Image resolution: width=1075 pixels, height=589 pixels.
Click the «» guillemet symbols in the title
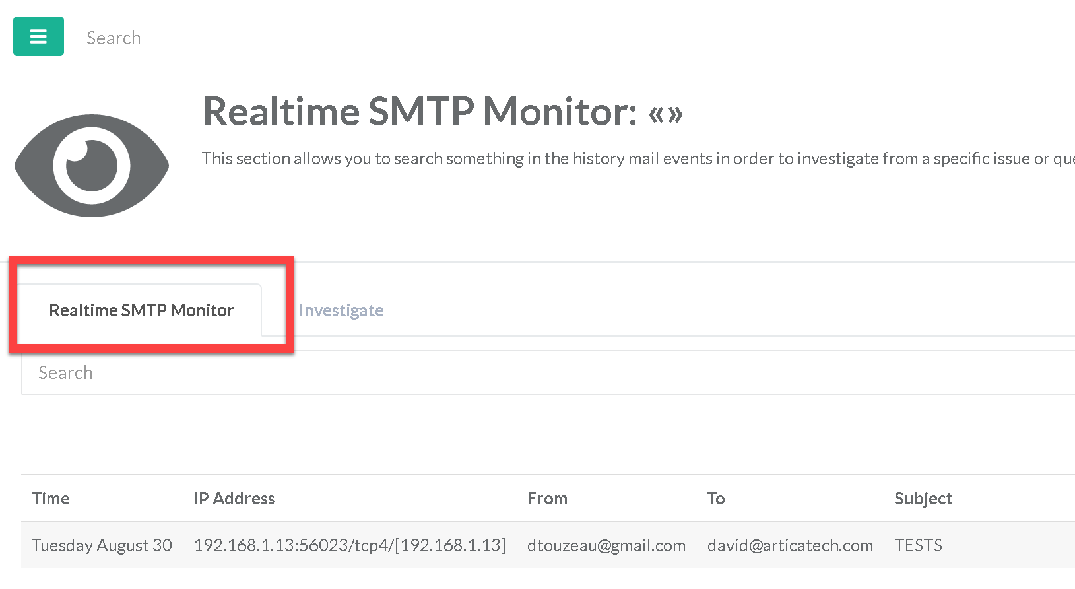pyautogui.click(x=665, y=114)
